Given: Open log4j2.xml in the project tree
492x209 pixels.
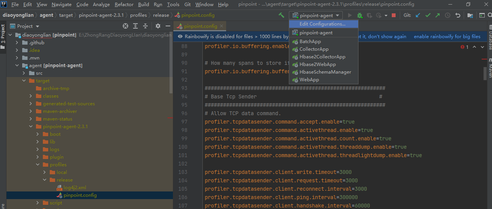Looking at the screenshot, I should pos(75,188).
